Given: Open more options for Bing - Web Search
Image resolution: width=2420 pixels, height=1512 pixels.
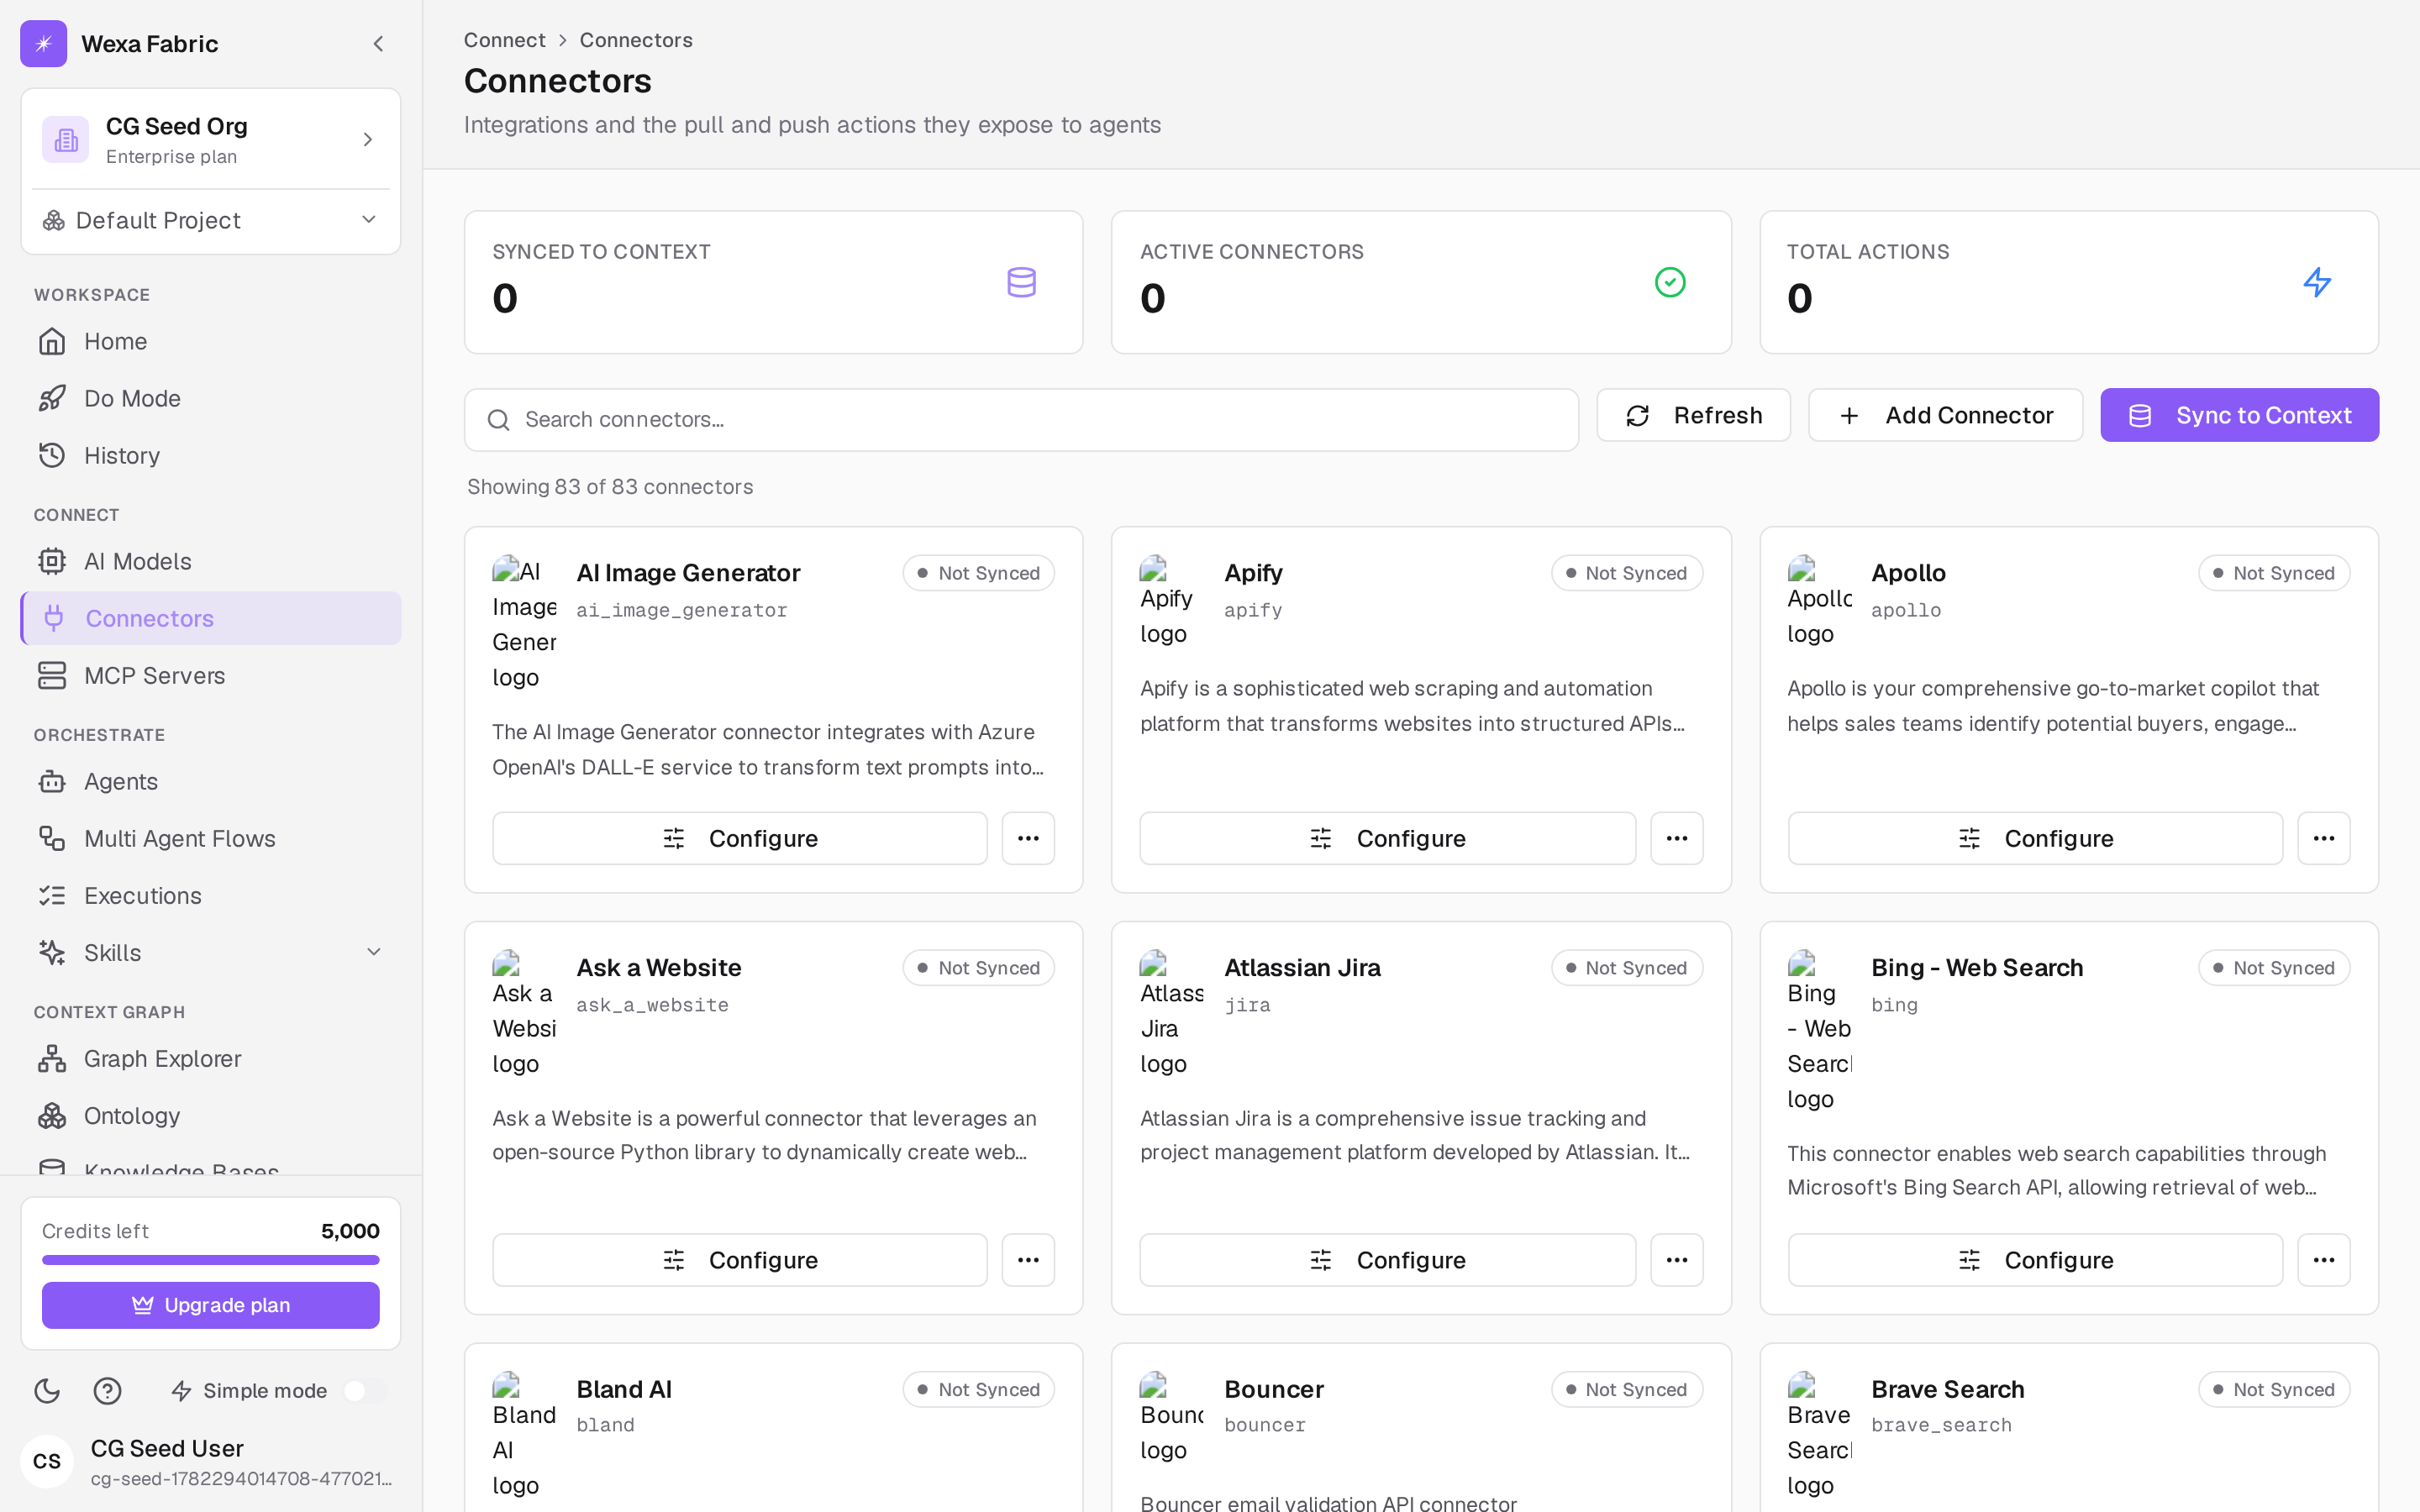Looking at the screenshot, I should (2323, 1260).
